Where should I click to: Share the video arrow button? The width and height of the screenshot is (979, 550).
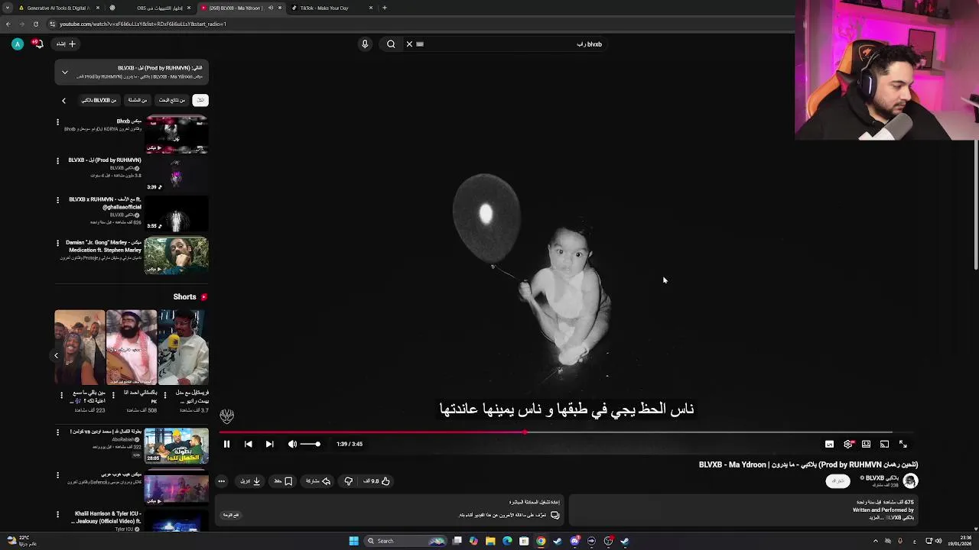(x=318, y=481)
